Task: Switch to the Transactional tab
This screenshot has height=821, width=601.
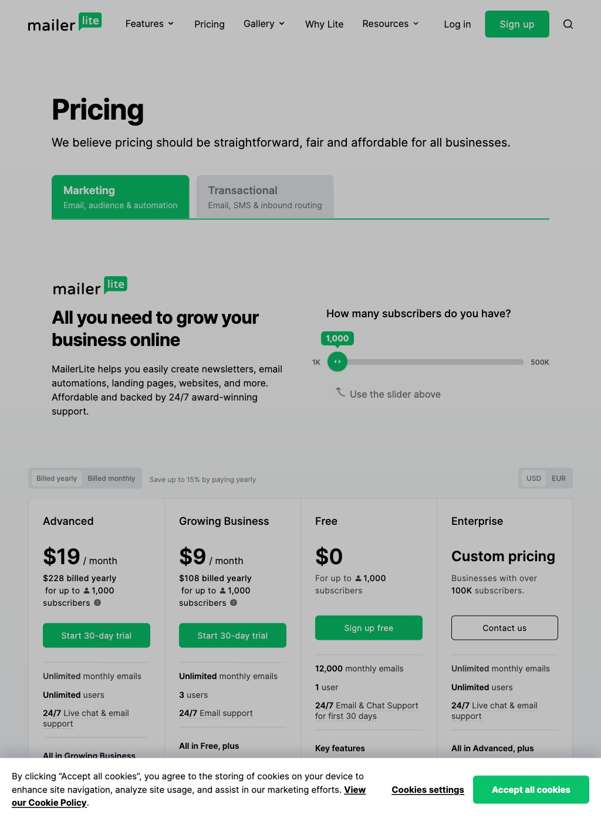Action: pyautogui.click(x=265, y=197)
